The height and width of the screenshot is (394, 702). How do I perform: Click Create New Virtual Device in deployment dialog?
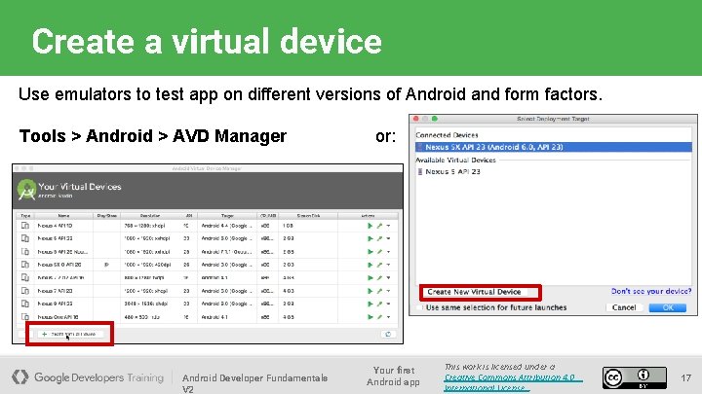click(474, 292)
